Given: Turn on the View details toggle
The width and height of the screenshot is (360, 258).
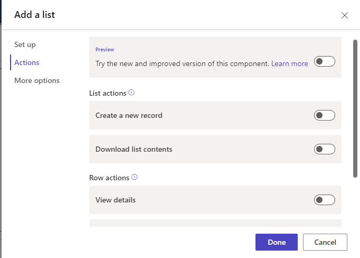Looking at the screenshot, I should (x=324, y=200).
